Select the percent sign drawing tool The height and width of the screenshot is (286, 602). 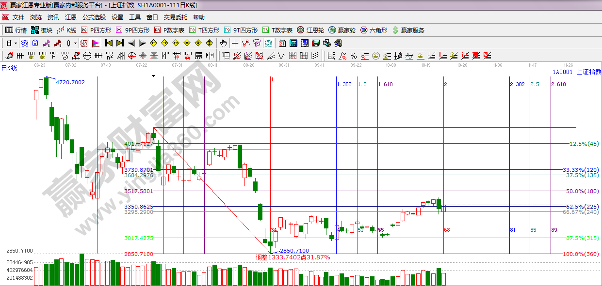[354, 56]
